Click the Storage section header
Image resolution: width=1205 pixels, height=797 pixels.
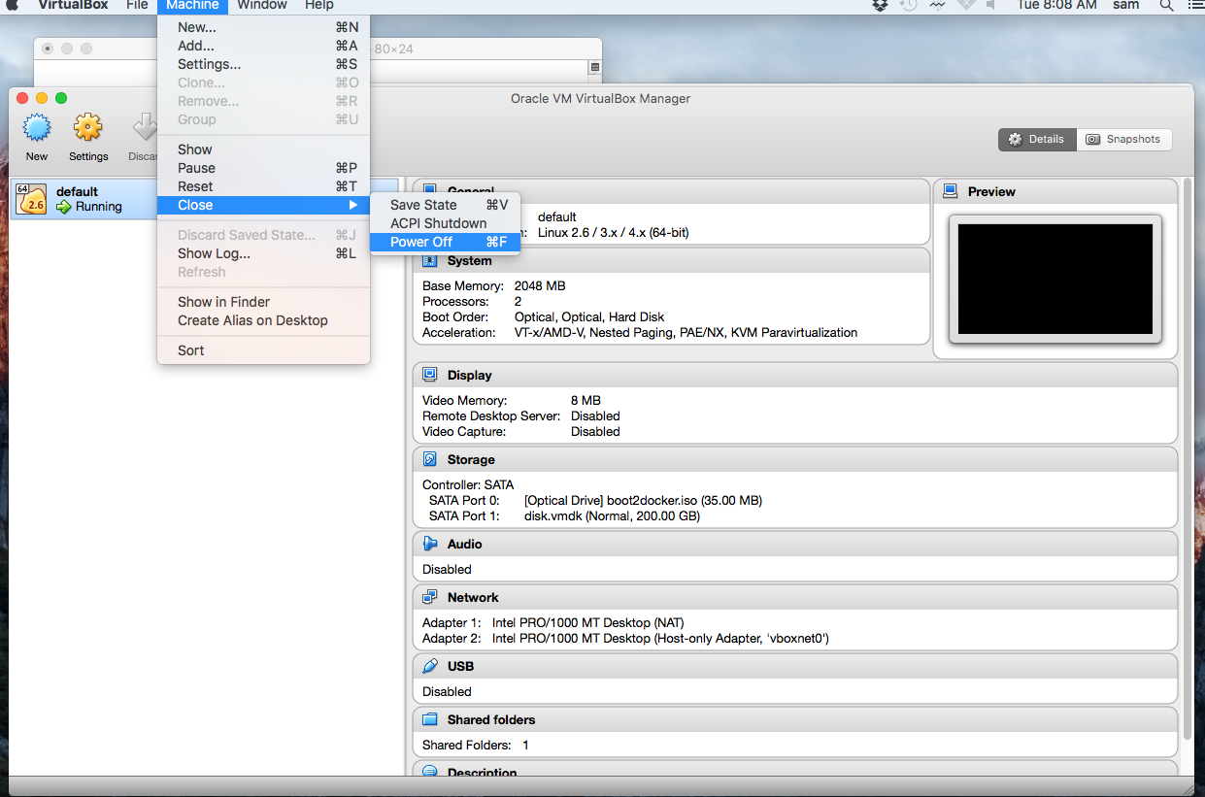[x=795, y=459]
